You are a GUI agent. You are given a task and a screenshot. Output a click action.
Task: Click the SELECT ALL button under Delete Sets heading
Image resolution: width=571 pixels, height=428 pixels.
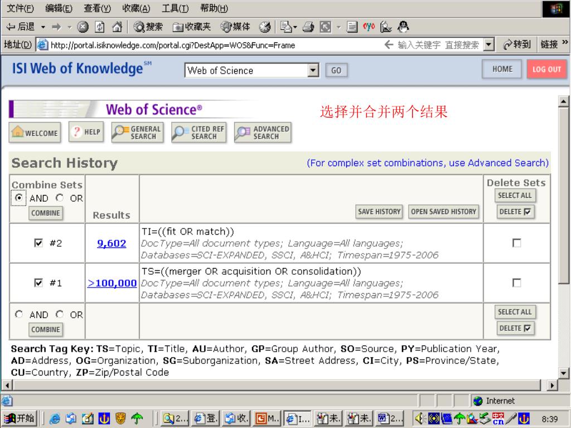click(x=515, y=196)
